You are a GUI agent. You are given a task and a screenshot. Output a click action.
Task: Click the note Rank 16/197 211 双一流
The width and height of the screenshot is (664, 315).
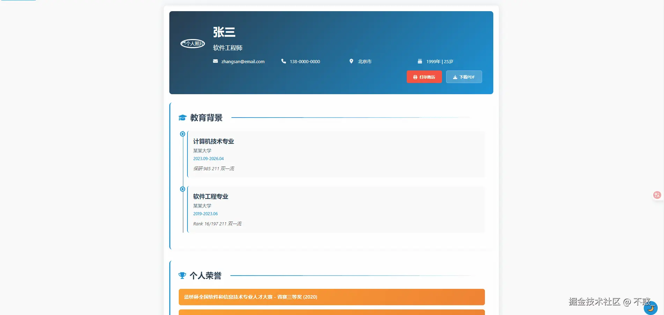point(217,224)
